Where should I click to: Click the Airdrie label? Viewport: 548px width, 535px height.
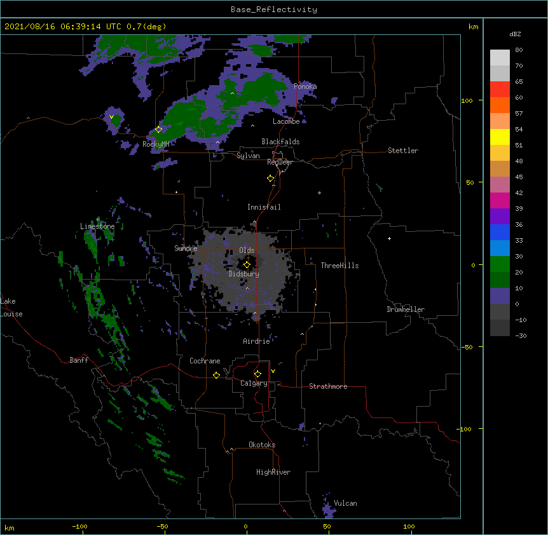[256, 341]
